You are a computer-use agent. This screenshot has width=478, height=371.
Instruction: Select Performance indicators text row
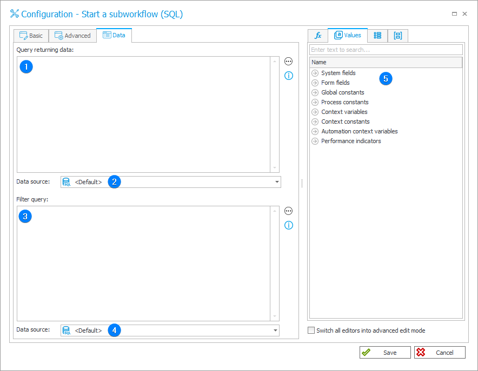coord(351,141)
